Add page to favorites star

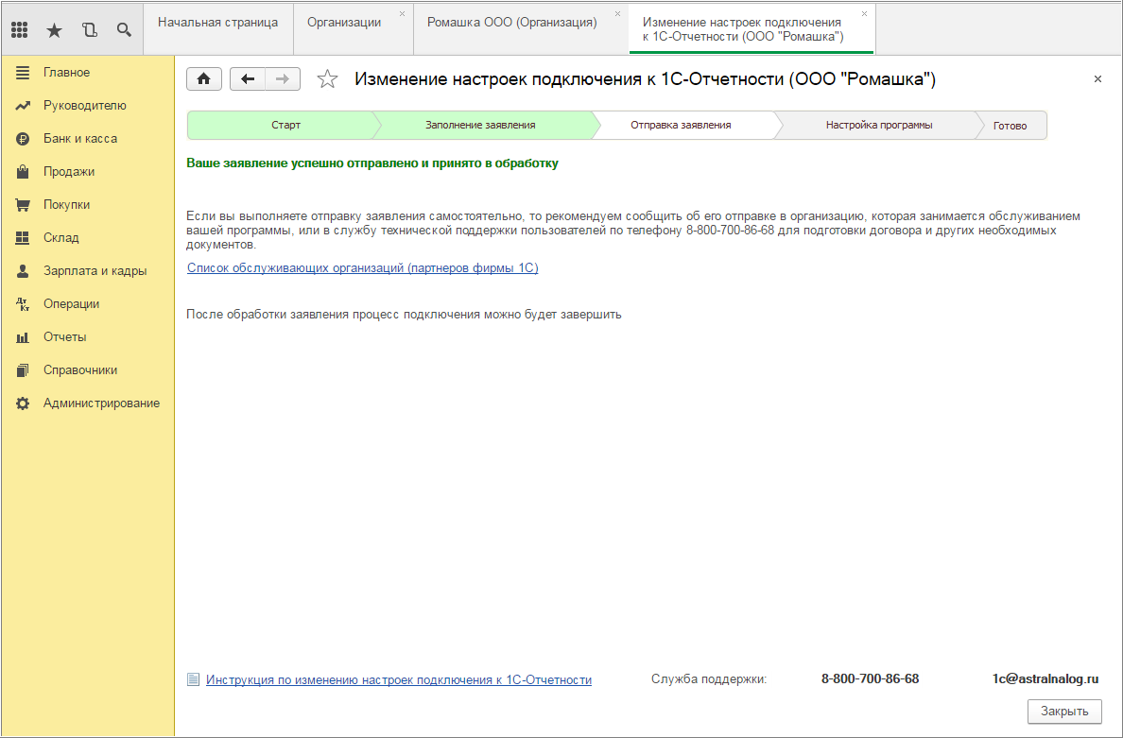click(327, 78)
